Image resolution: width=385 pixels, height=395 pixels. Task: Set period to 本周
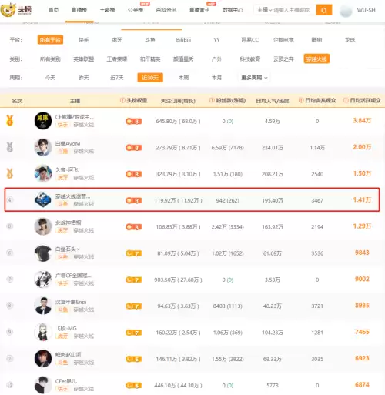coord(183,78)
